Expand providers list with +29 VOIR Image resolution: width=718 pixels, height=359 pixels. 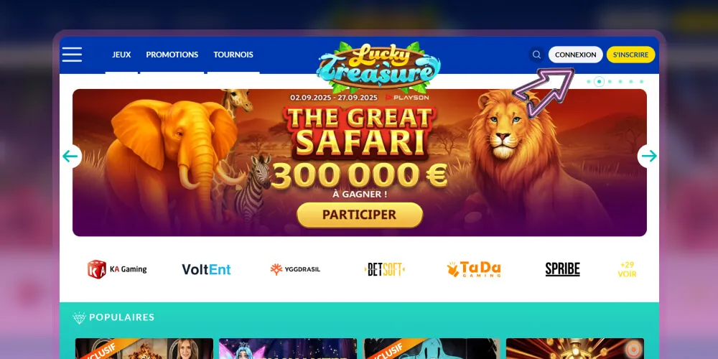(x=627, y=269)
